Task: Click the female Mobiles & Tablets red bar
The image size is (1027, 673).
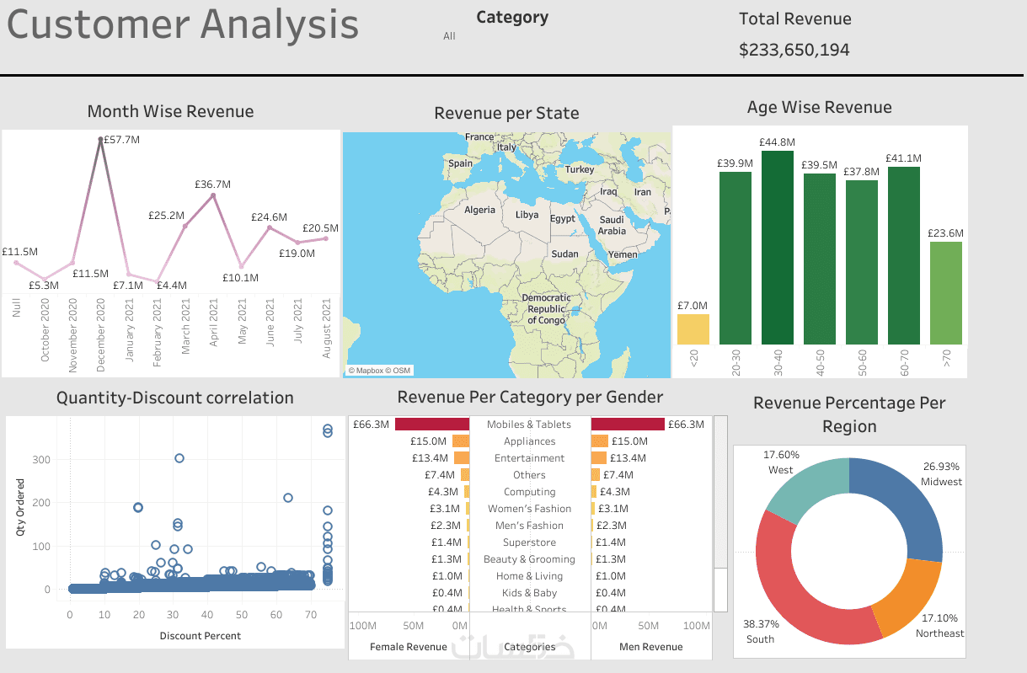Action: 431,425
